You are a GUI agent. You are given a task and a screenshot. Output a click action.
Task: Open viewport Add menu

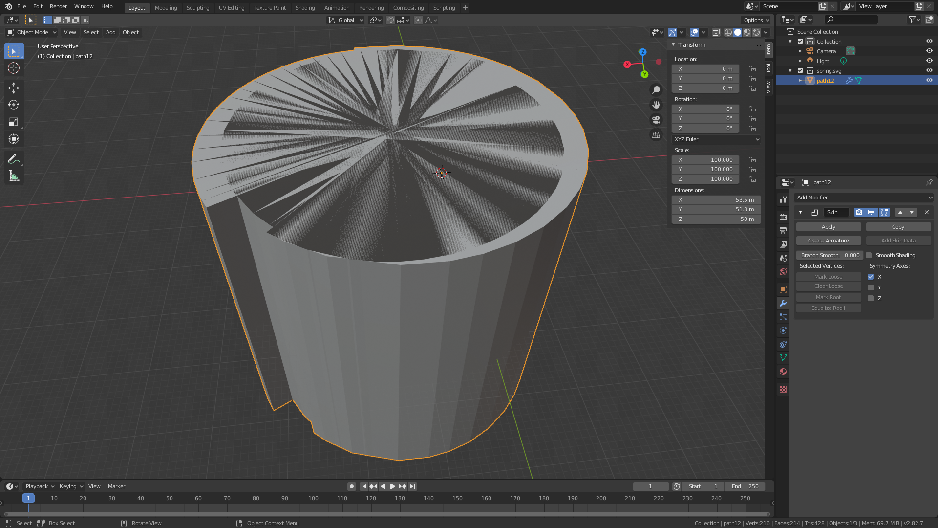(x=111, y=32)
